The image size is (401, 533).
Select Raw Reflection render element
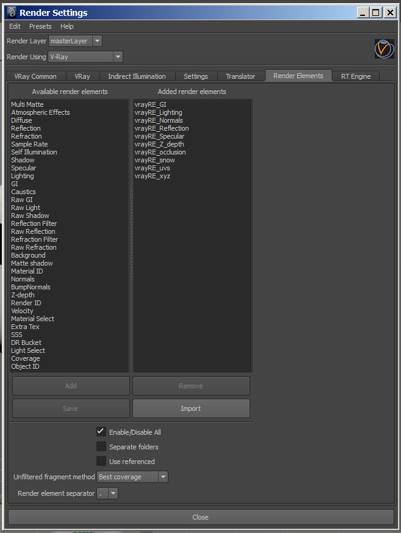tap(33, 231)
